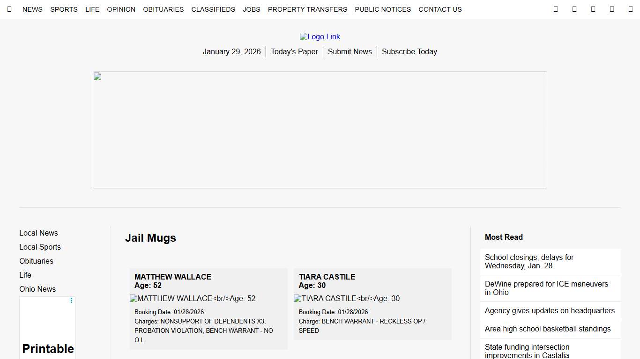Click the second social icon in the header
Viewport: 640px width, 359px height.
(574, 9)
